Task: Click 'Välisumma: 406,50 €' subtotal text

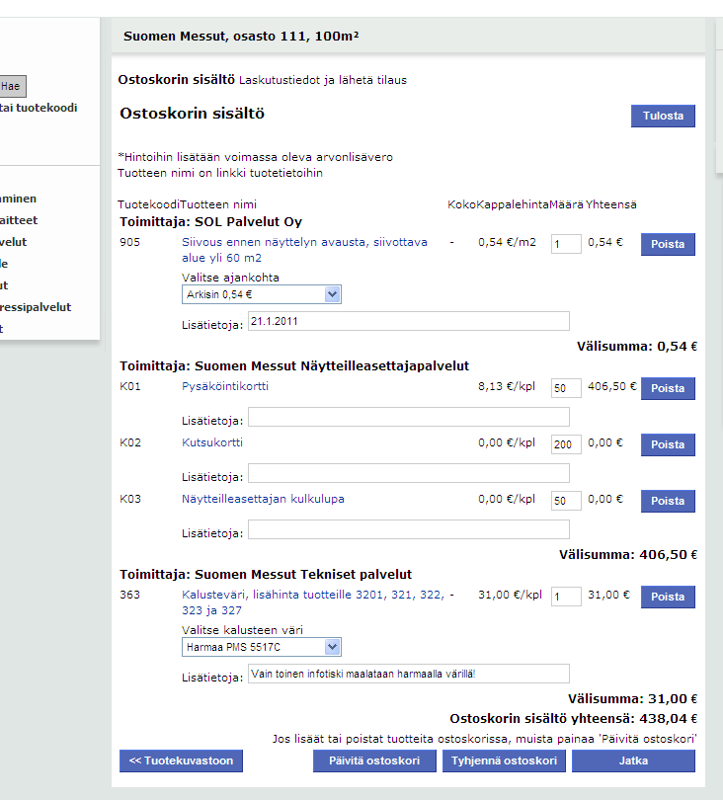Action: point(628,555)
